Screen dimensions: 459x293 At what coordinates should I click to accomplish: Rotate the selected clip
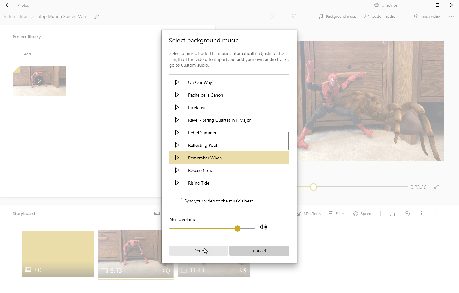click(x=407, y=214)
